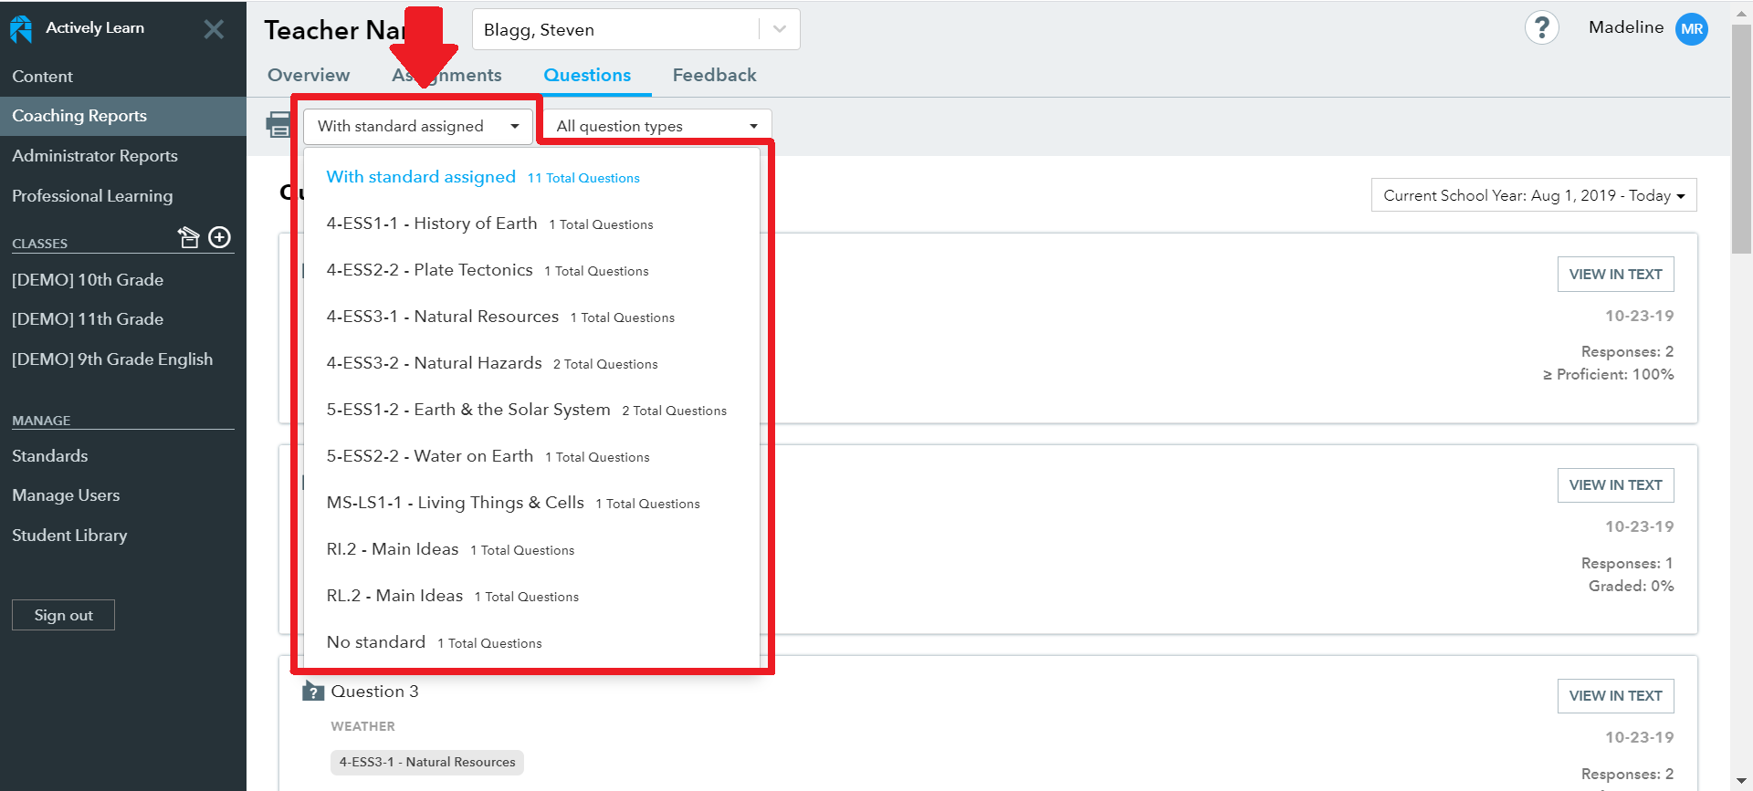This screenshot has height=791, width=1753.
Task: Open Coaching Reports in the sidebar
Action: [123, 116]
